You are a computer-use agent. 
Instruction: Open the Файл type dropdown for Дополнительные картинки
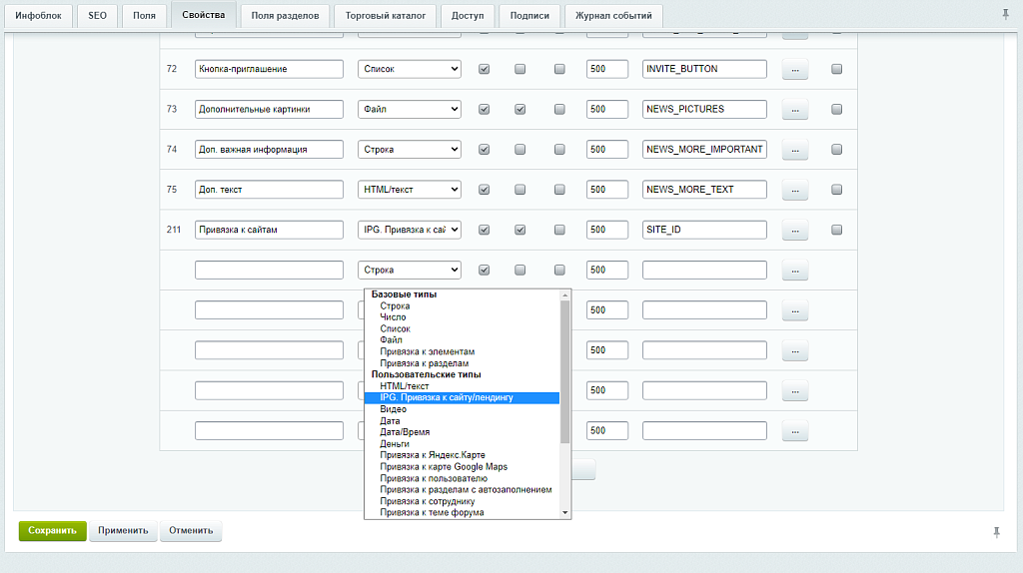pos(410,110)
